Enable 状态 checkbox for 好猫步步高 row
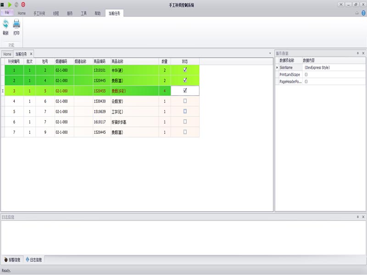The height and width of the screenshot is (275, 367). pyautogui.click(x=185, y=121)
